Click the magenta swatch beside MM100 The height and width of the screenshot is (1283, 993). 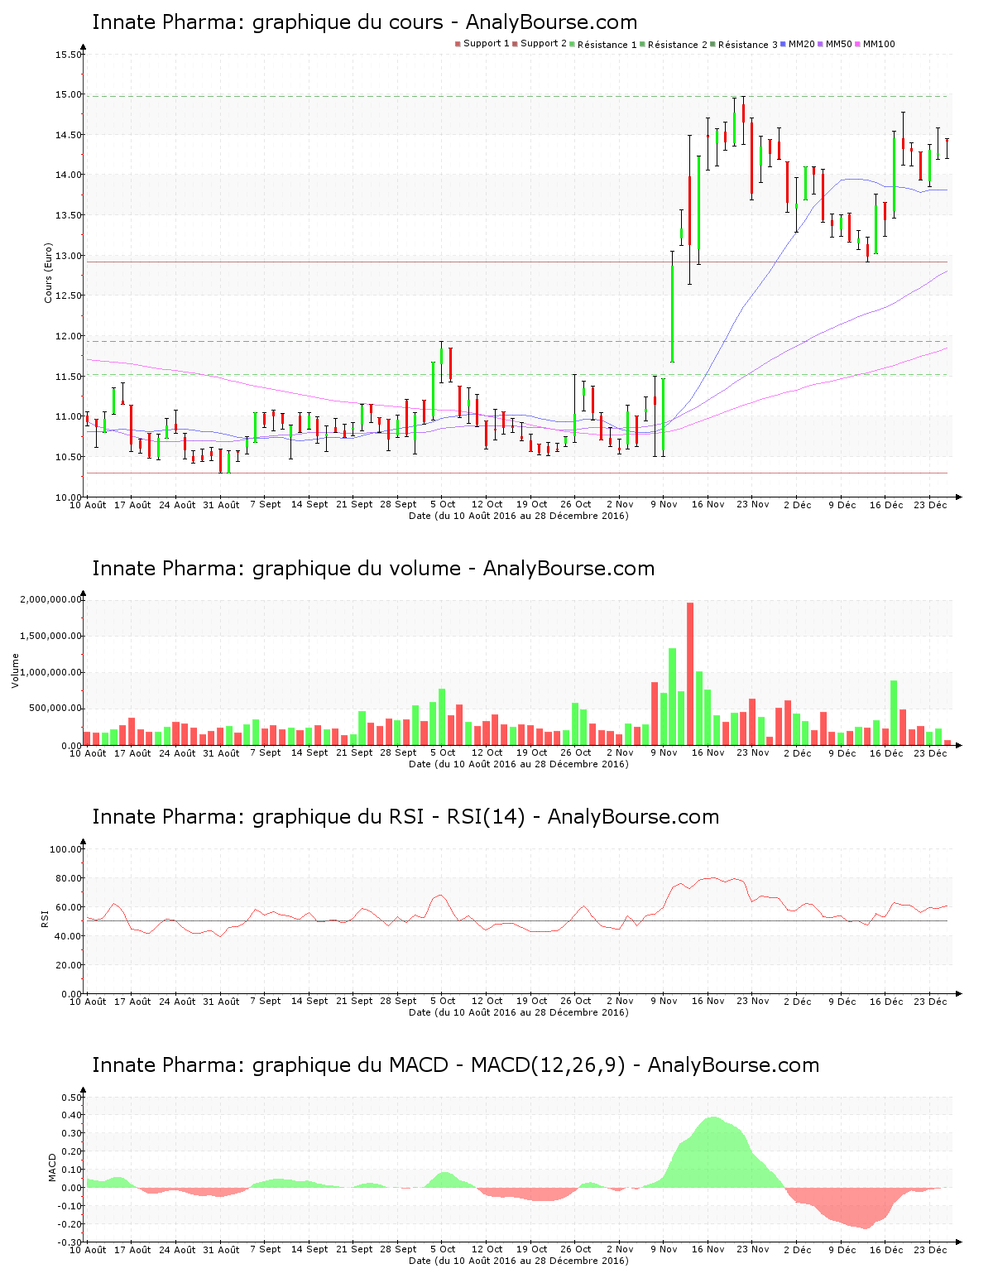coord(858,44)
